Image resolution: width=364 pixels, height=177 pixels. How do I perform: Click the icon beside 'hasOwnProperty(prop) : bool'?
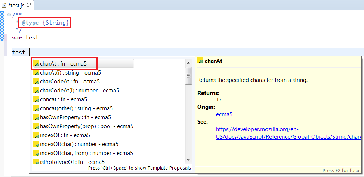point(36,126)
